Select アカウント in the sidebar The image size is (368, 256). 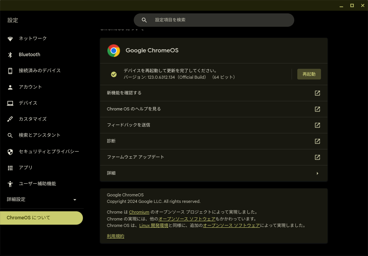point(30,87)
